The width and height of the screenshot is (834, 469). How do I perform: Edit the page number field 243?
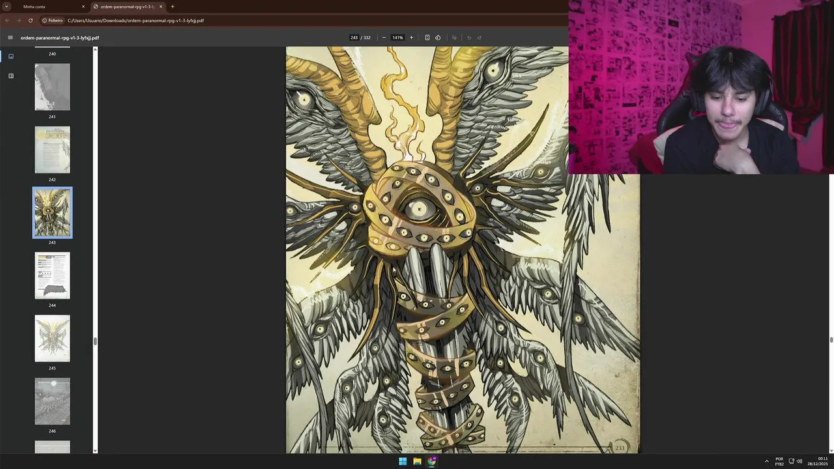coord(354,38)
